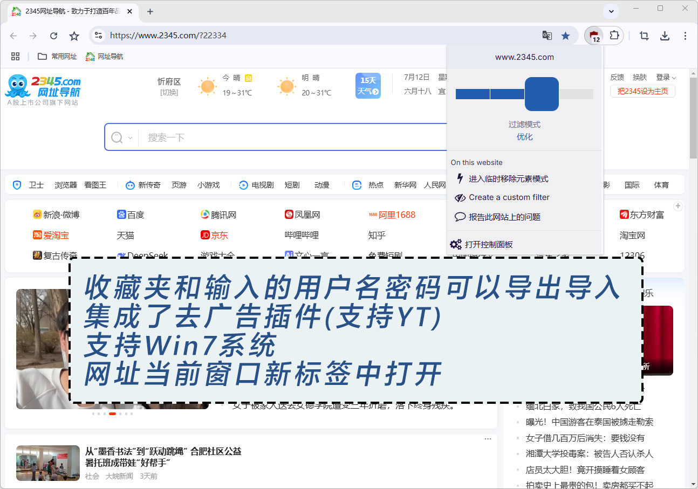The height and width of the screenshot is (489, 698).
Task: Click the plus add-site icon
Action: [678, 206]
